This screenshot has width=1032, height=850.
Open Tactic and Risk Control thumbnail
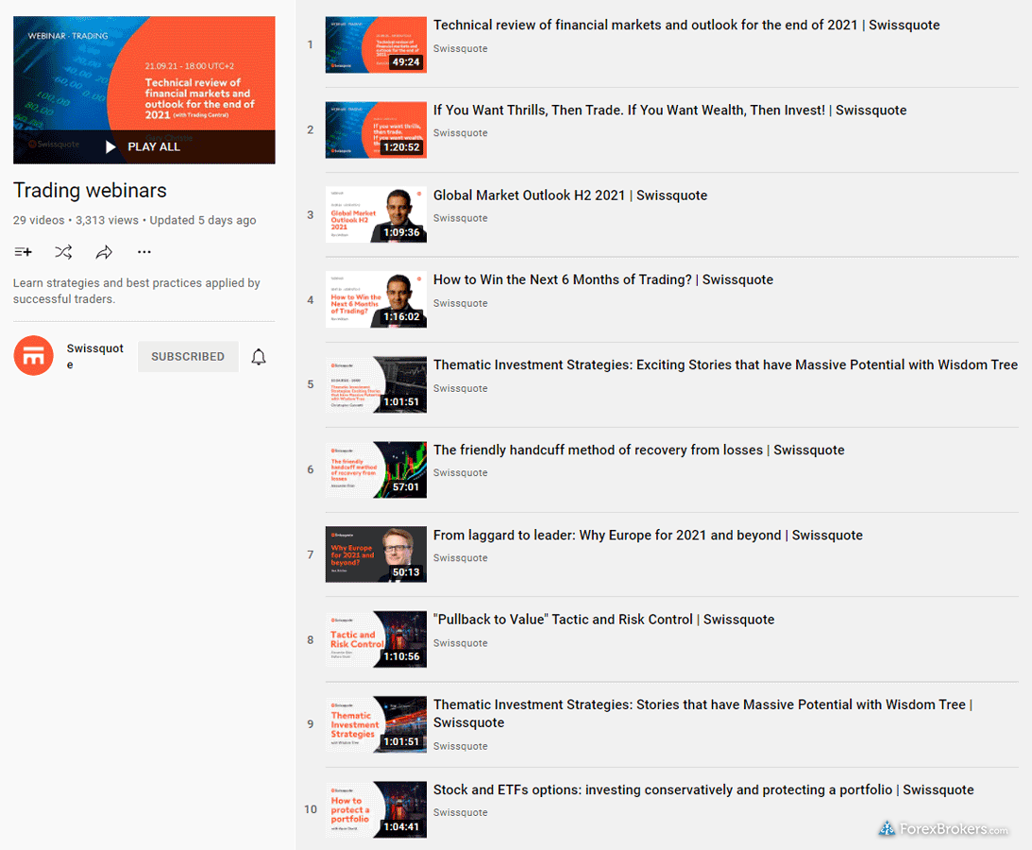pos(376,639)
